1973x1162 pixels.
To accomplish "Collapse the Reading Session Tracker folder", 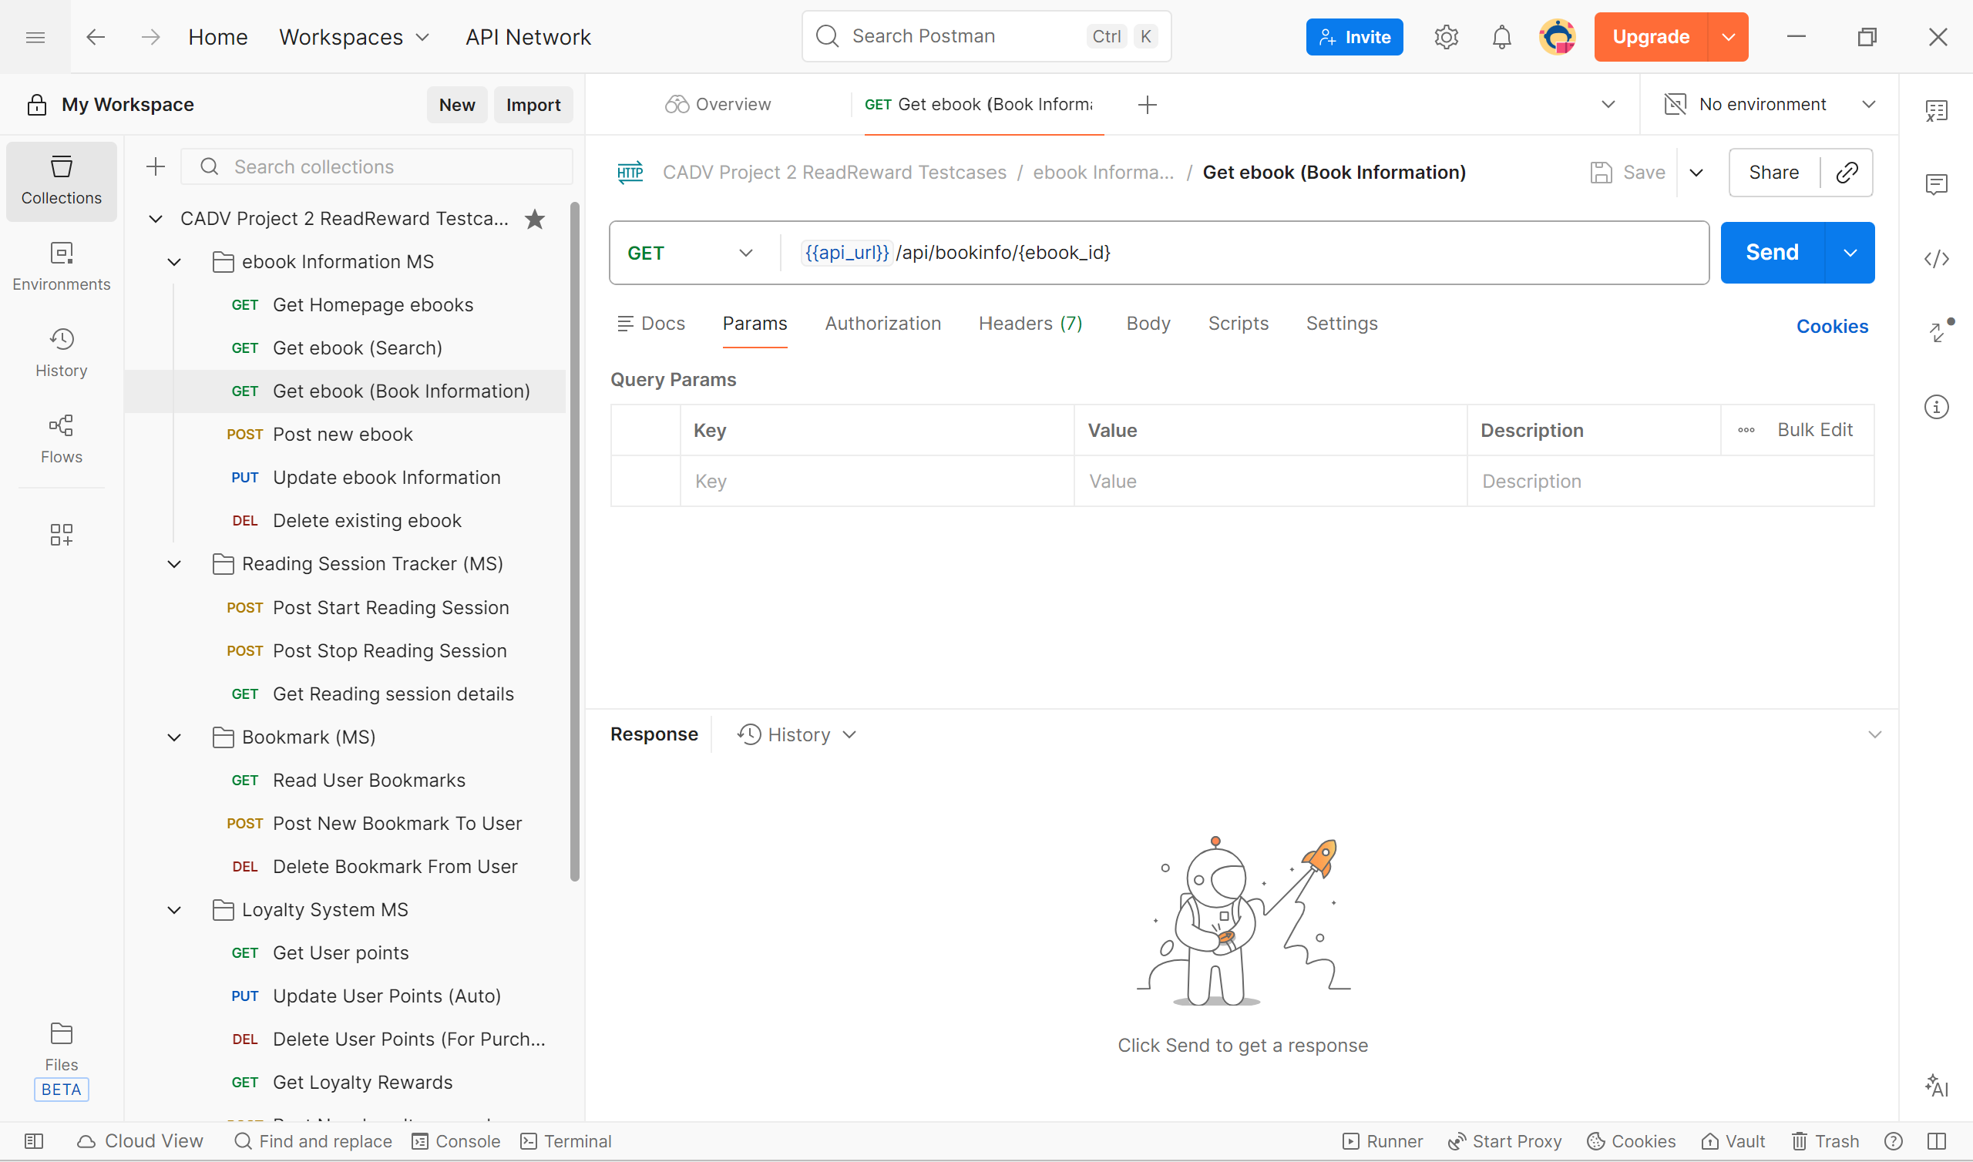I will [174, 565].
